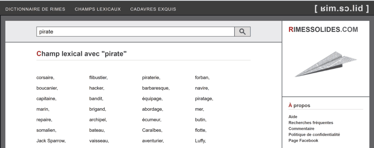Open the Recherches fréquentes link
The image size is (374, 148).
click(x=311, y=123)
